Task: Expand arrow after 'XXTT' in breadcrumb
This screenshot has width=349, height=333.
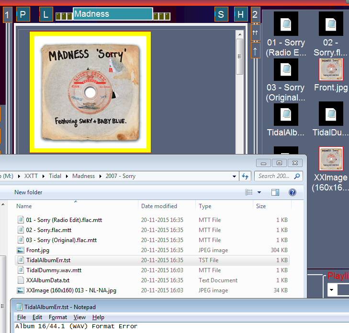Action: pos(44,176)
